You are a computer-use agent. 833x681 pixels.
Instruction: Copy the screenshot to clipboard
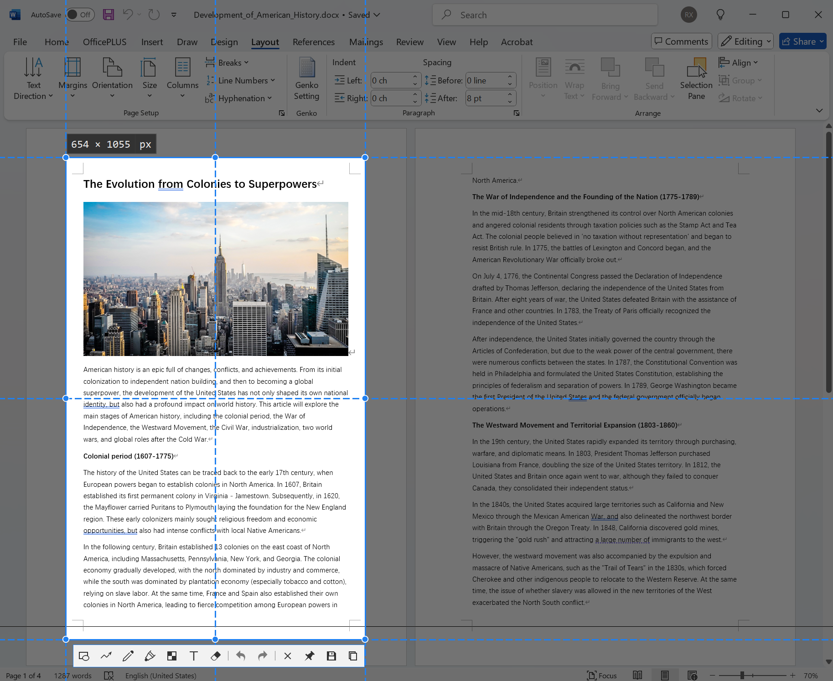(353, 655)
